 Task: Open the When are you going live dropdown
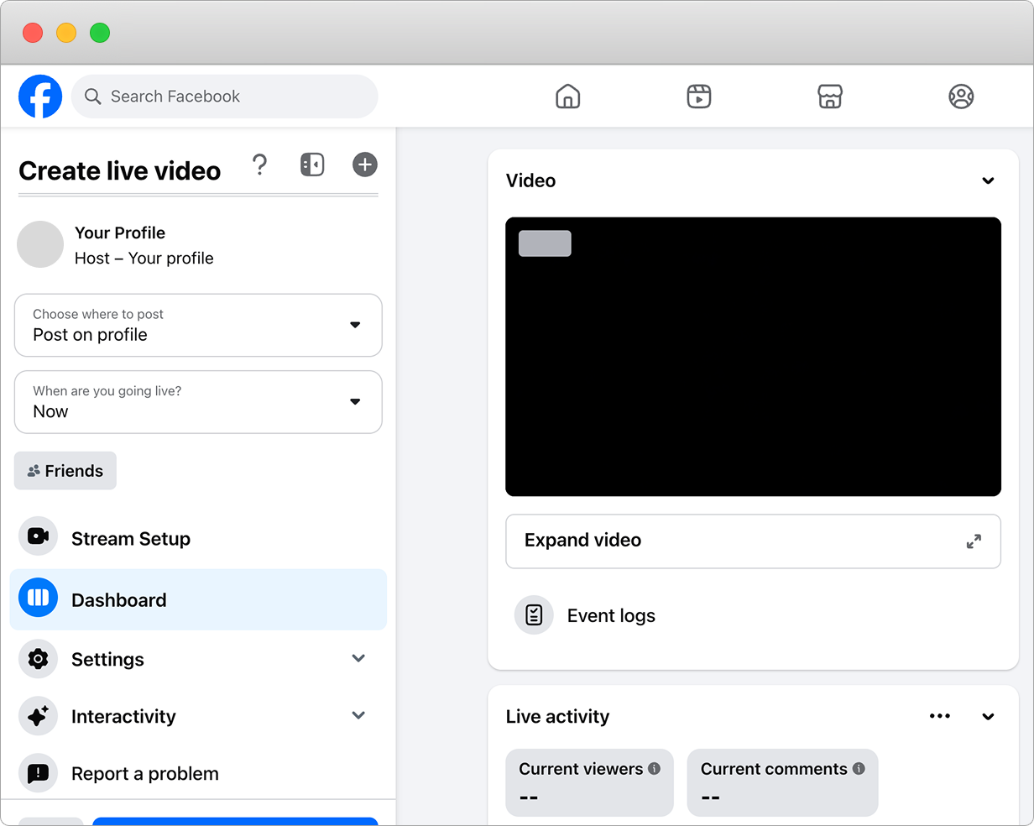coord(198,402)
